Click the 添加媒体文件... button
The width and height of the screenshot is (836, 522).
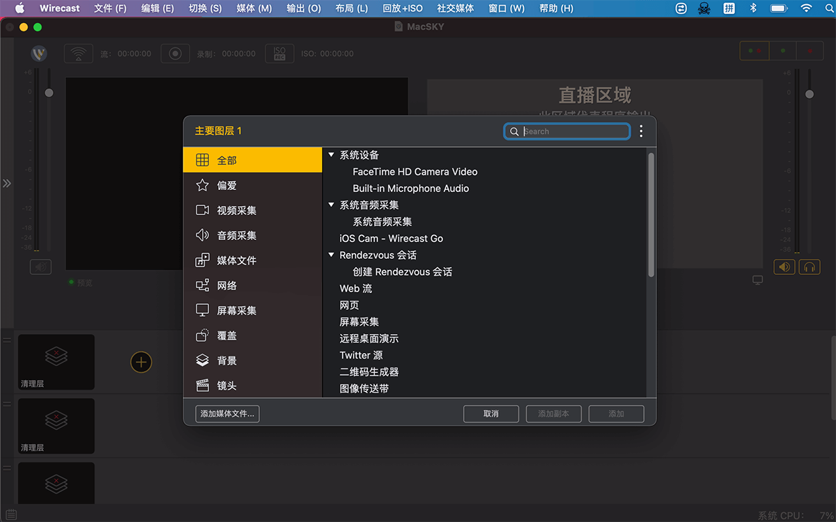(227, 413)
